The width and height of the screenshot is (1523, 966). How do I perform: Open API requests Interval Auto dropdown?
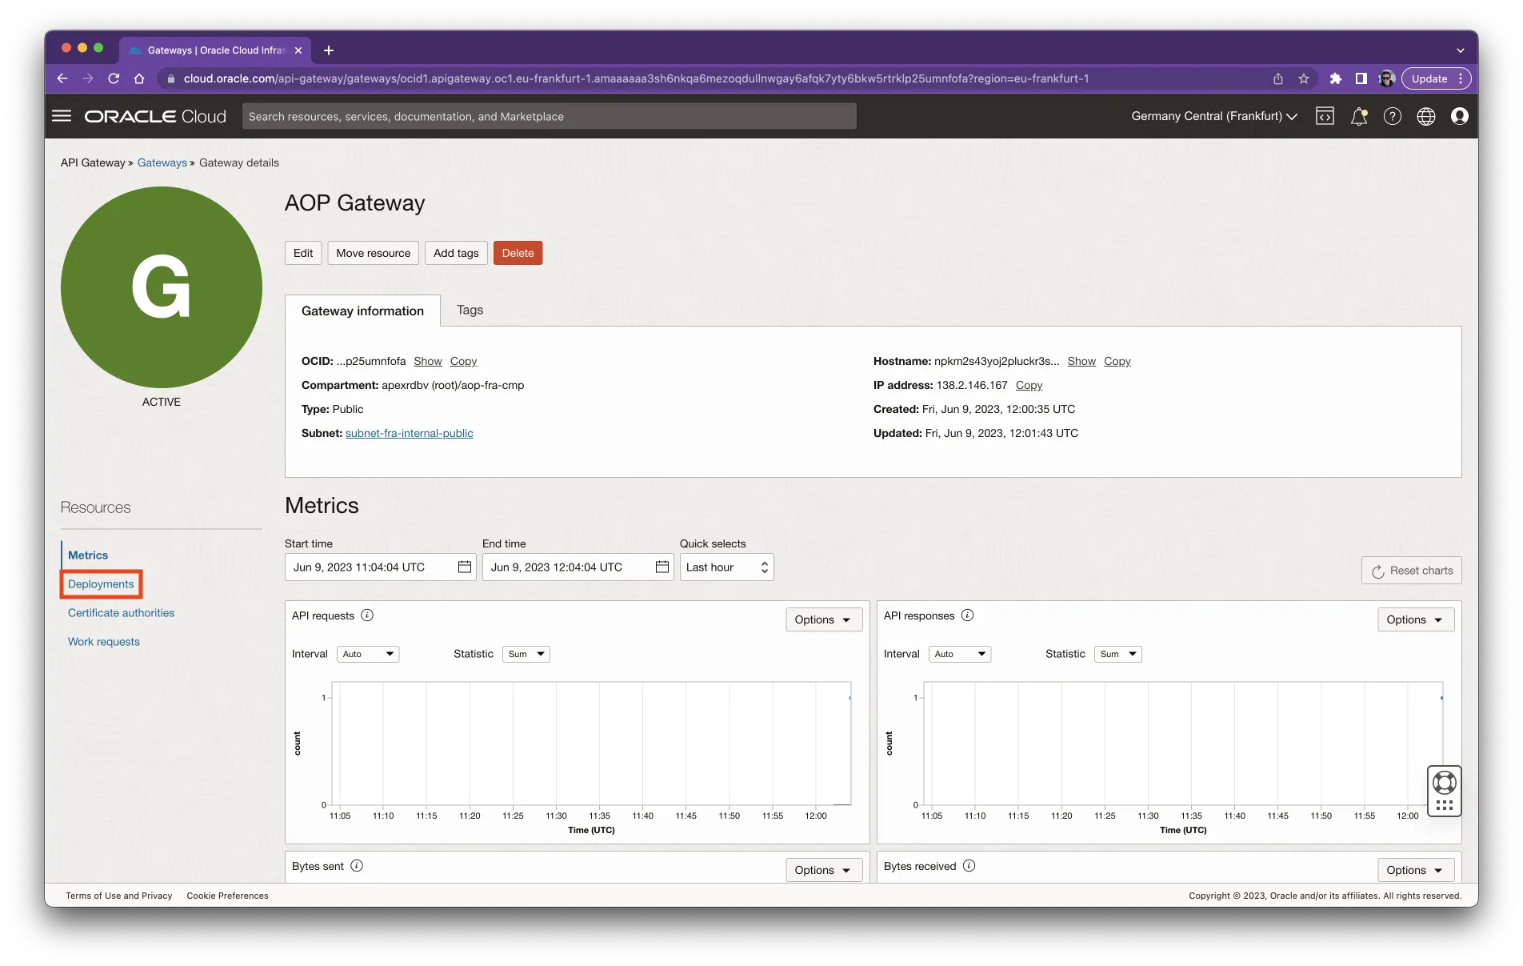click(x=368, y=654)
